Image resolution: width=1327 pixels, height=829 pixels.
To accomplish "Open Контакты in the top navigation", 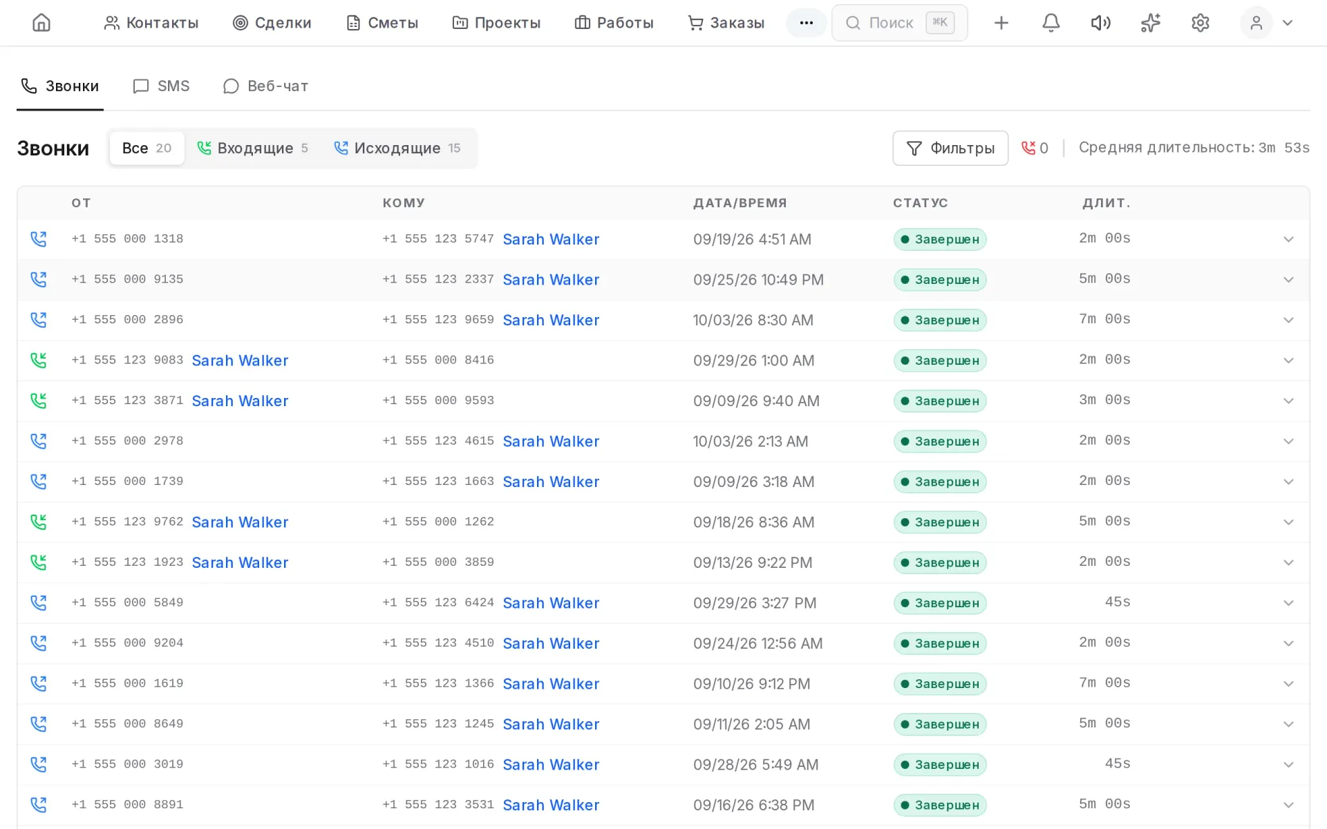I will (151, 23).
